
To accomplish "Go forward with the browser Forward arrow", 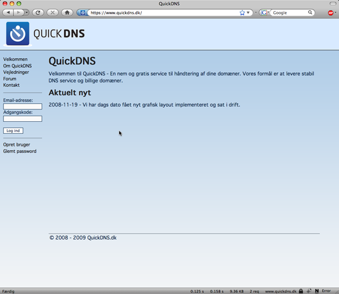I will (19, 12).
